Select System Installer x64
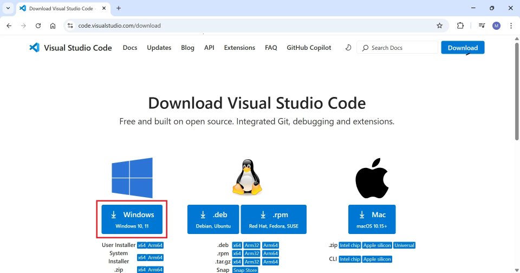This screenshot has width=520, height=273. (x=141, y=257)
